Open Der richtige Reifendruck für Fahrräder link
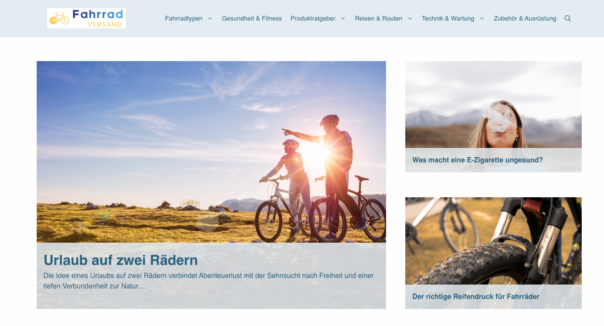The height and width of the screenshot is (326, 604). click(x=476, y=297)
